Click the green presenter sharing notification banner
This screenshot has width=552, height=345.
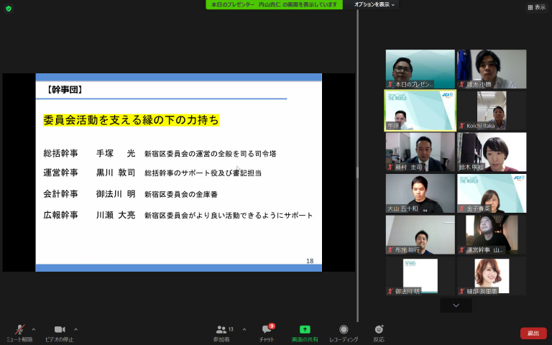coord(274,4)
